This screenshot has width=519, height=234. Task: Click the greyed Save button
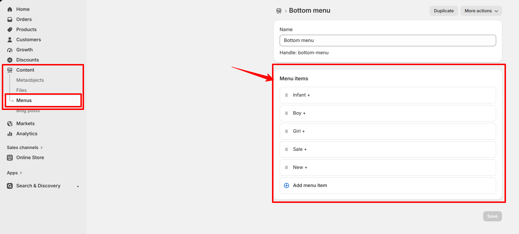(x=492, y=216)
